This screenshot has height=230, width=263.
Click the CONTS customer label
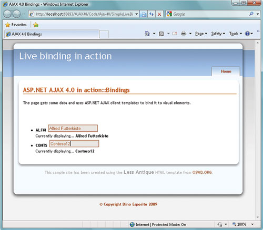coord(42,145)
